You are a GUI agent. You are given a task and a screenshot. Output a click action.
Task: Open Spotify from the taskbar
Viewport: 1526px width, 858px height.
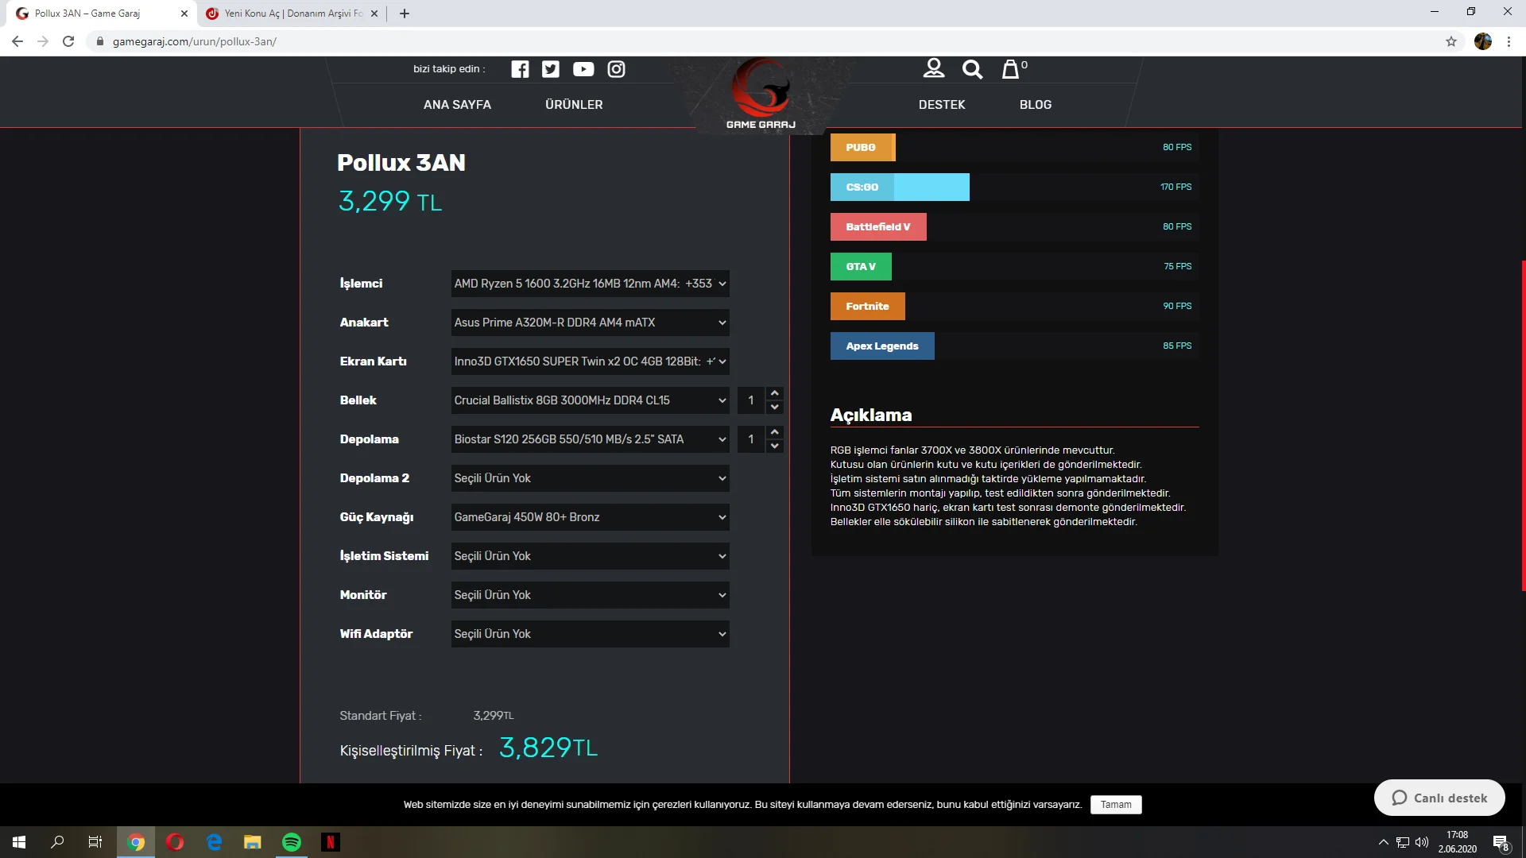coord(292,842)
